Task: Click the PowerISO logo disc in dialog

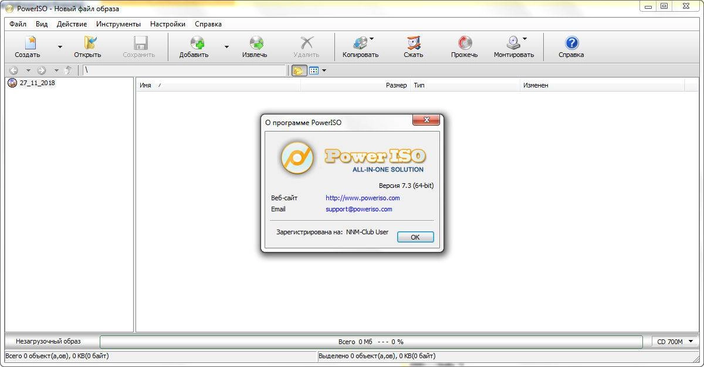Action: [x=297, y=157]
